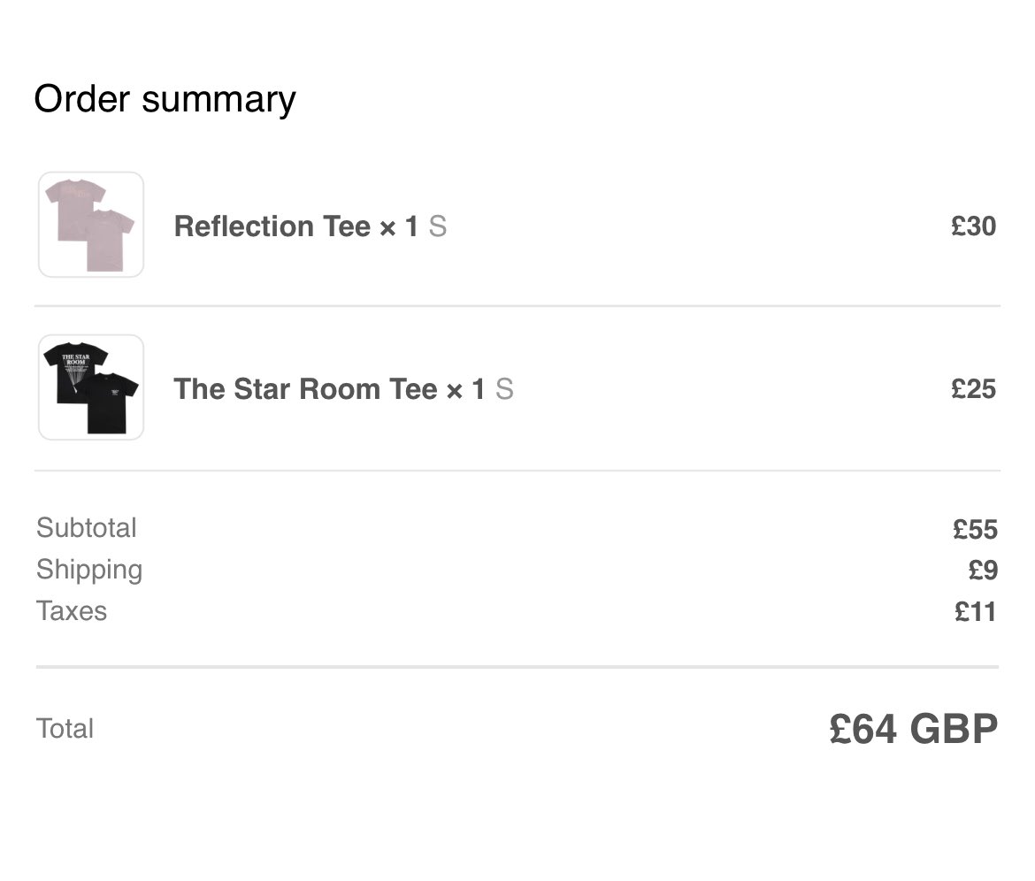Click the Shipping label
1035x881 pixels.
(89, 571)
